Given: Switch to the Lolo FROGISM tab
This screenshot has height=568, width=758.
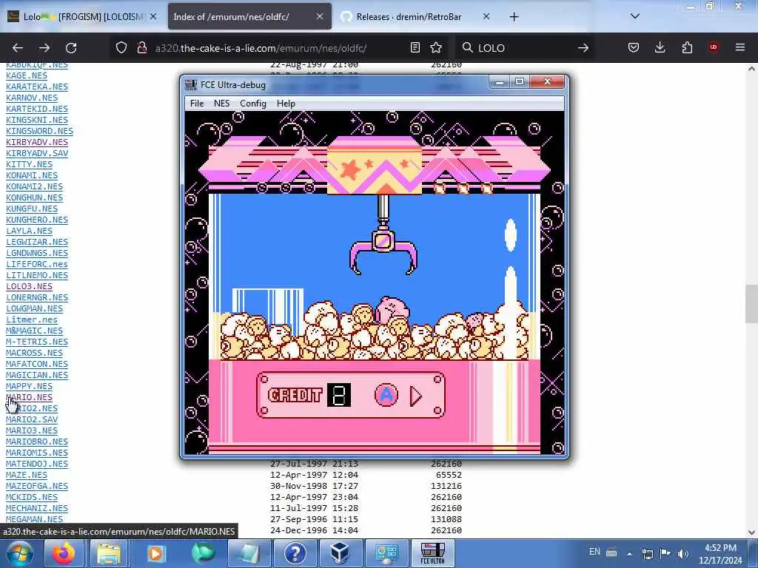Looking at the screenshot, I should [x=82, y=16].
